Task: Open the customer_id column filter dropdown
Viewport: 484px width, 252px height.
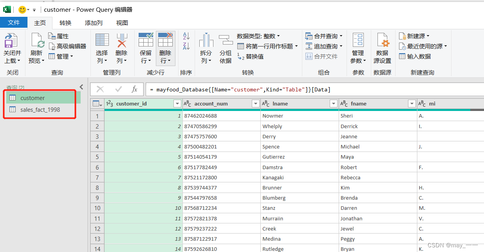Action: [x=177, y=104]
